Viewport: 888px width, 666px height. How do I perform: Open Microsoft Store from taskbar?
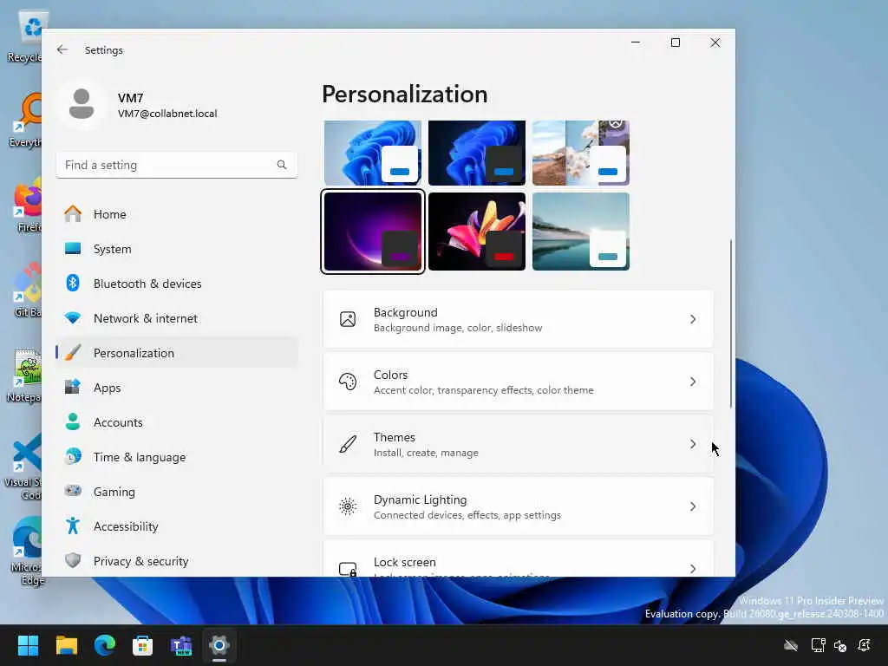click(143, 645)
